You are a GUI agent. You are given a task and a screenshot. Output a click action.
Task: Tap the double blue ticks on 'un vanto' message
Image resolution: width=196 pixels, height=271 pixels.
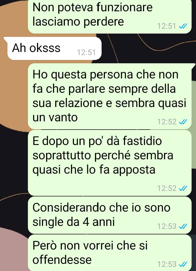point(183,122)
